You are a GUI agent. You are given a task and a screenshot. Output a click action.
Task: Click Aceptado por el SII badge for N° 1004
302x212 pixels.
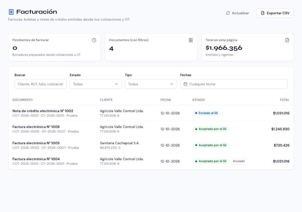pos(211,161)
